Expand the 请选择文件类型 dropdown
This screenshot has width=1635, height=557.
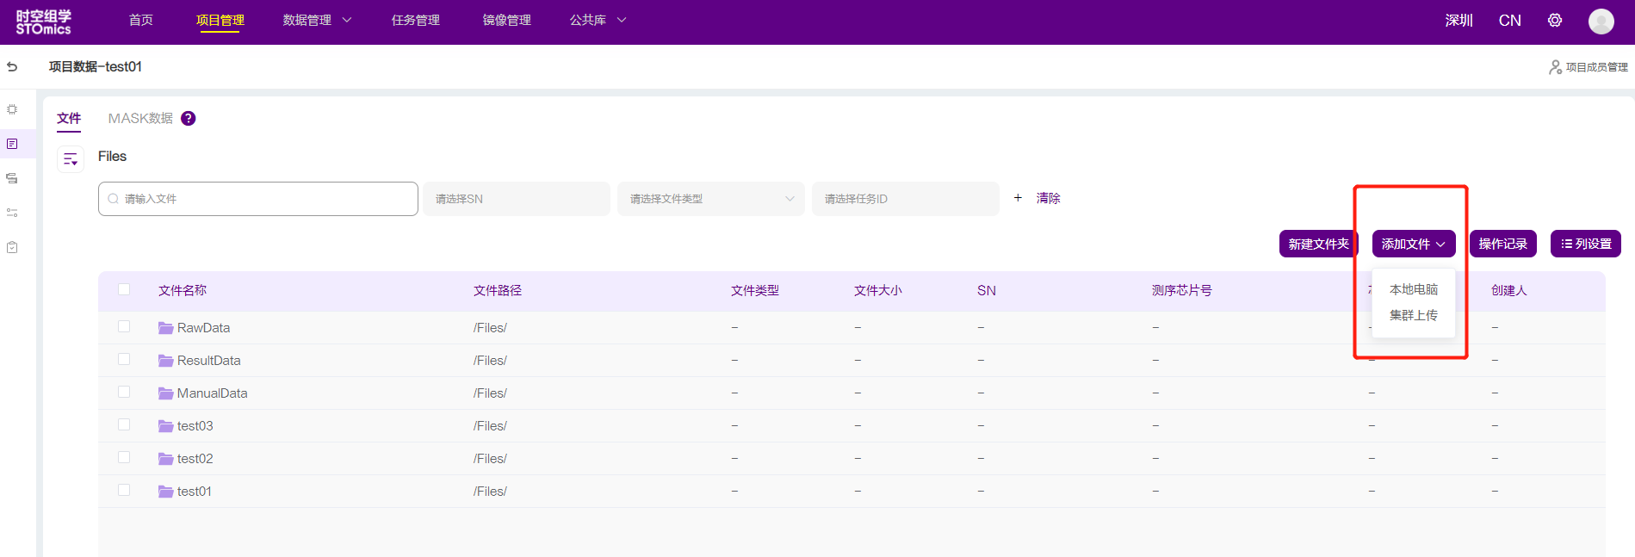tap(710, 199)
